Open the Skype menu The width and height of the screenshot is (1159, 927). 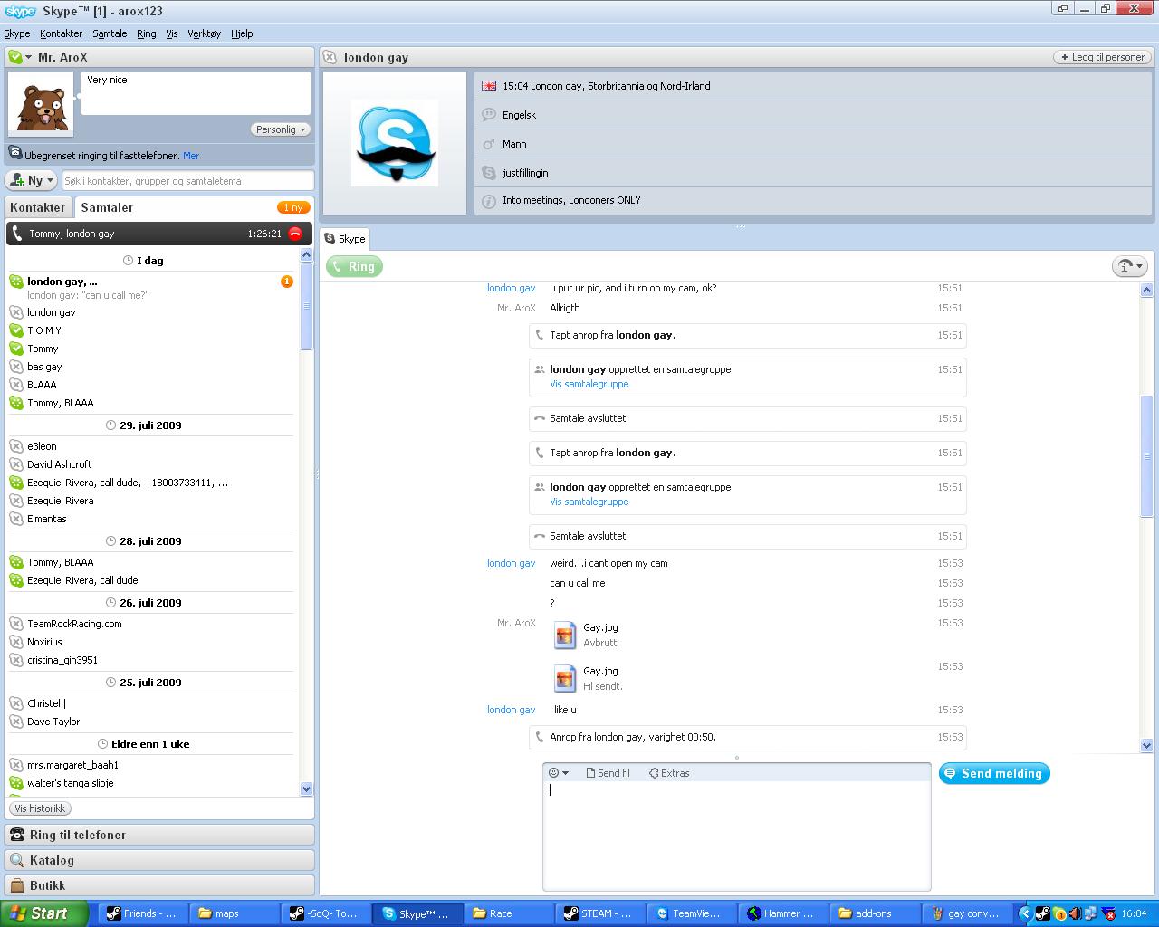[17, 33]
